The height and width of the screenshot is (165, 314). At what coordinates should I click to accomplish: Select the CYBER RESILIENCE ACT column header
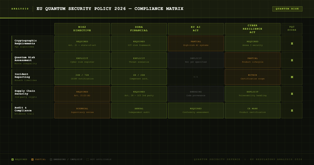(x=253, y=29)
